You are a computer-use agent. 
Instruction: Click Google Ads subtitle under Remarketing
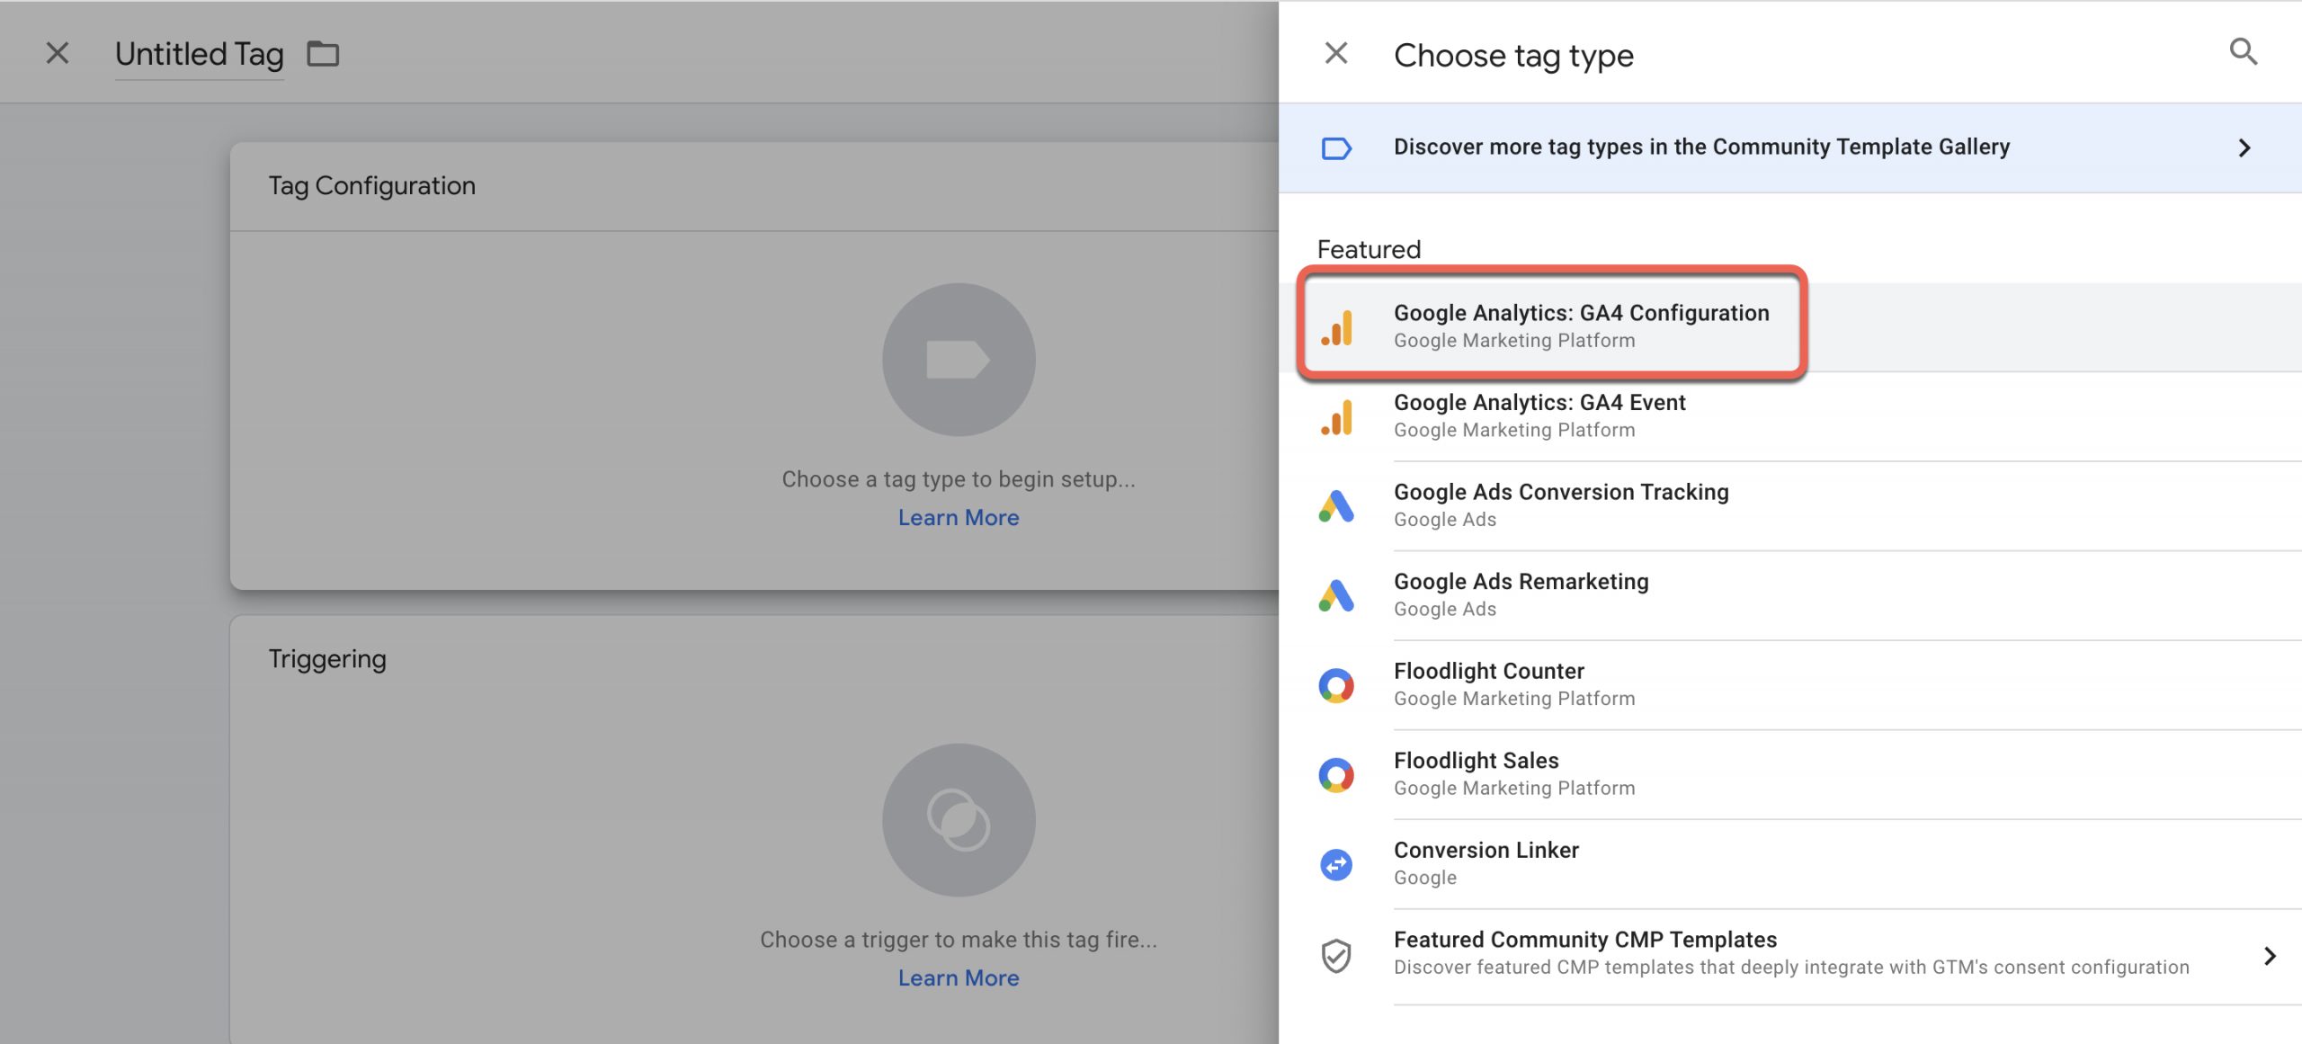tap(1445, 610)
